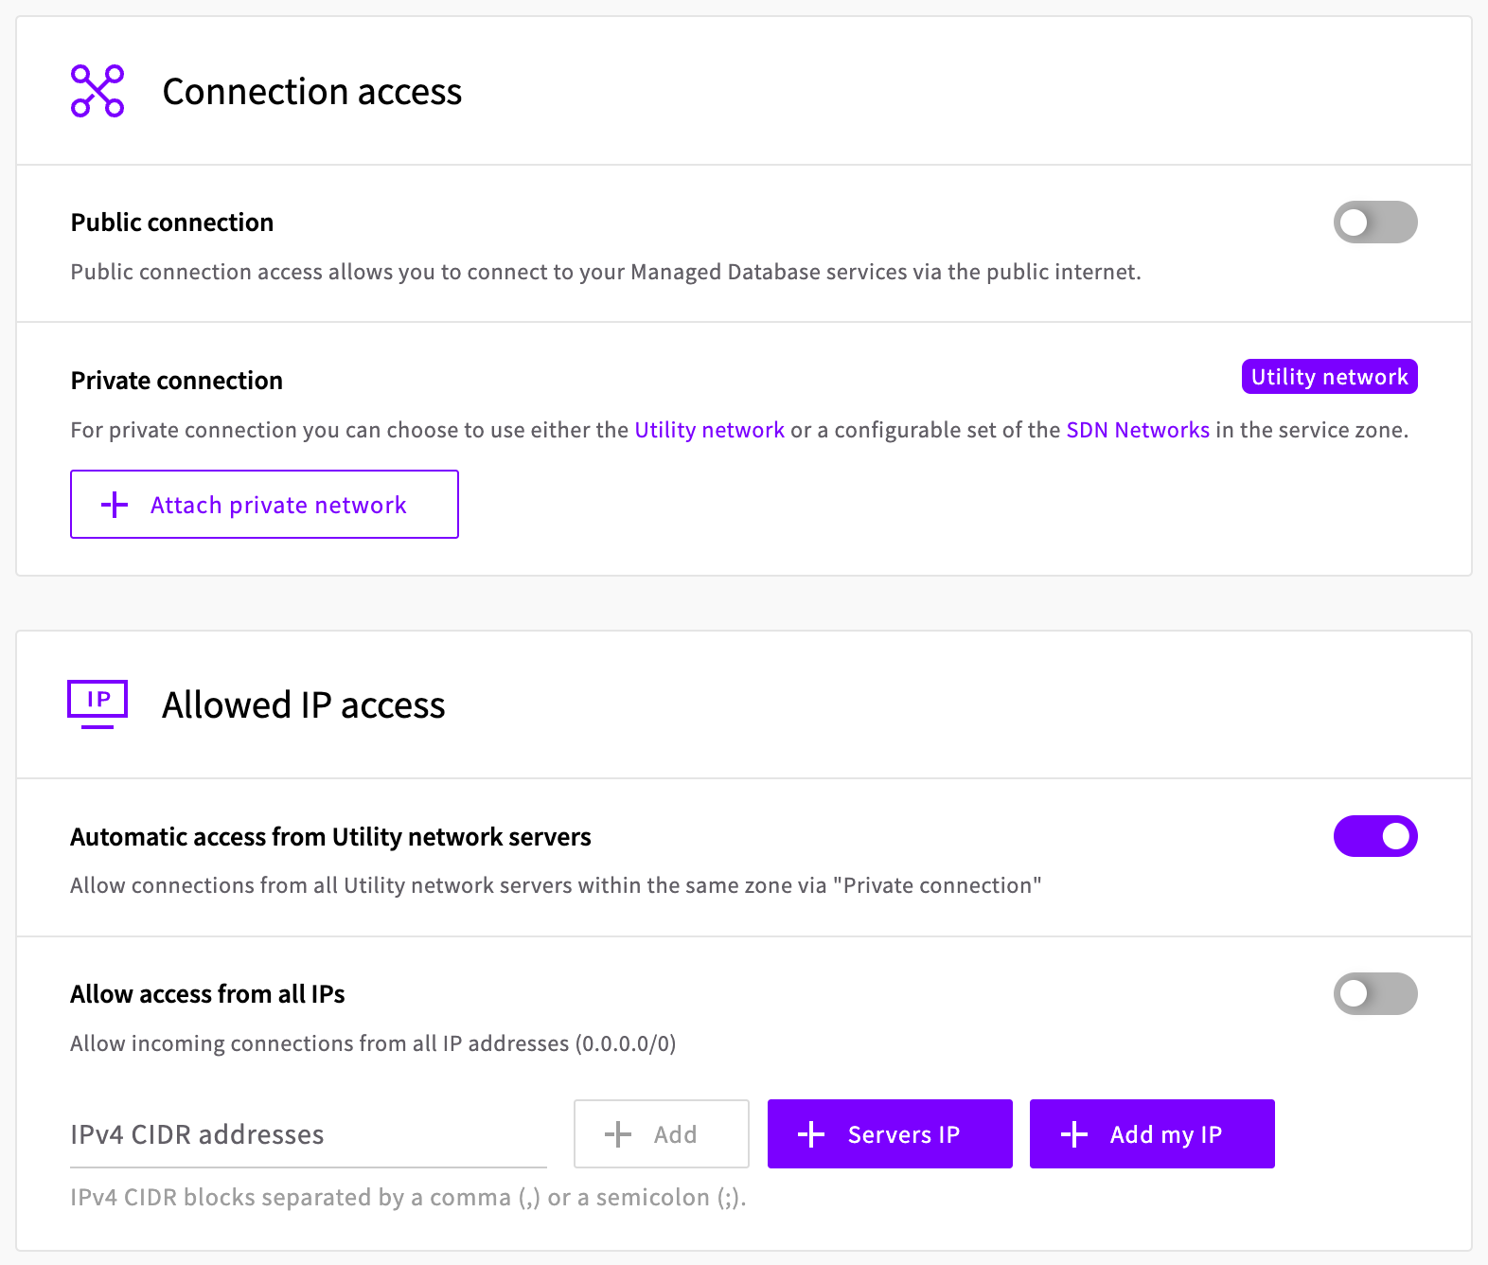Open the Attach private network button

click(x=264, y=505)
